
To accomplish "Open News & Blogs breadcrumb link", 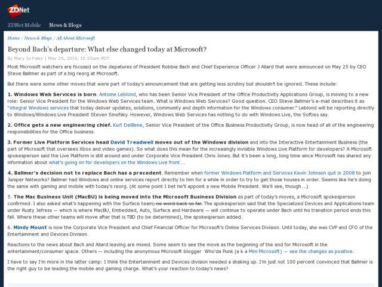I will [x=38, y=38].
